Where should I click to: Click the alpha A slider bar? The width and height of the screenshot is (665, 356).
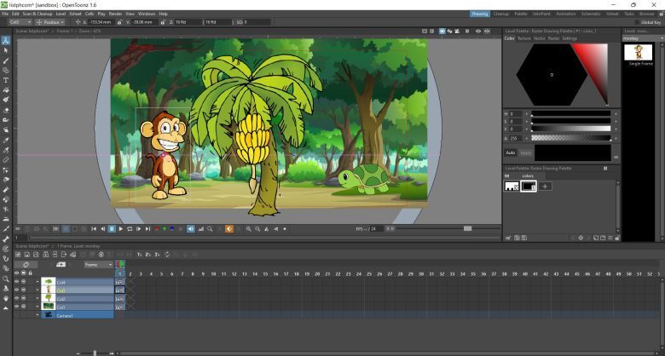point(570,138)
